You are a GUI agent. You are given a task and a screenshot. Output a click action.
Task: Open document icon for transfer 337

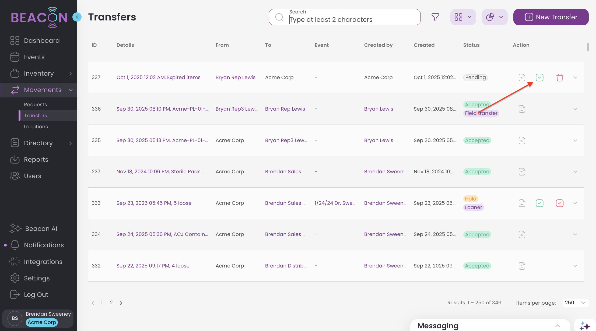point(522,78)
